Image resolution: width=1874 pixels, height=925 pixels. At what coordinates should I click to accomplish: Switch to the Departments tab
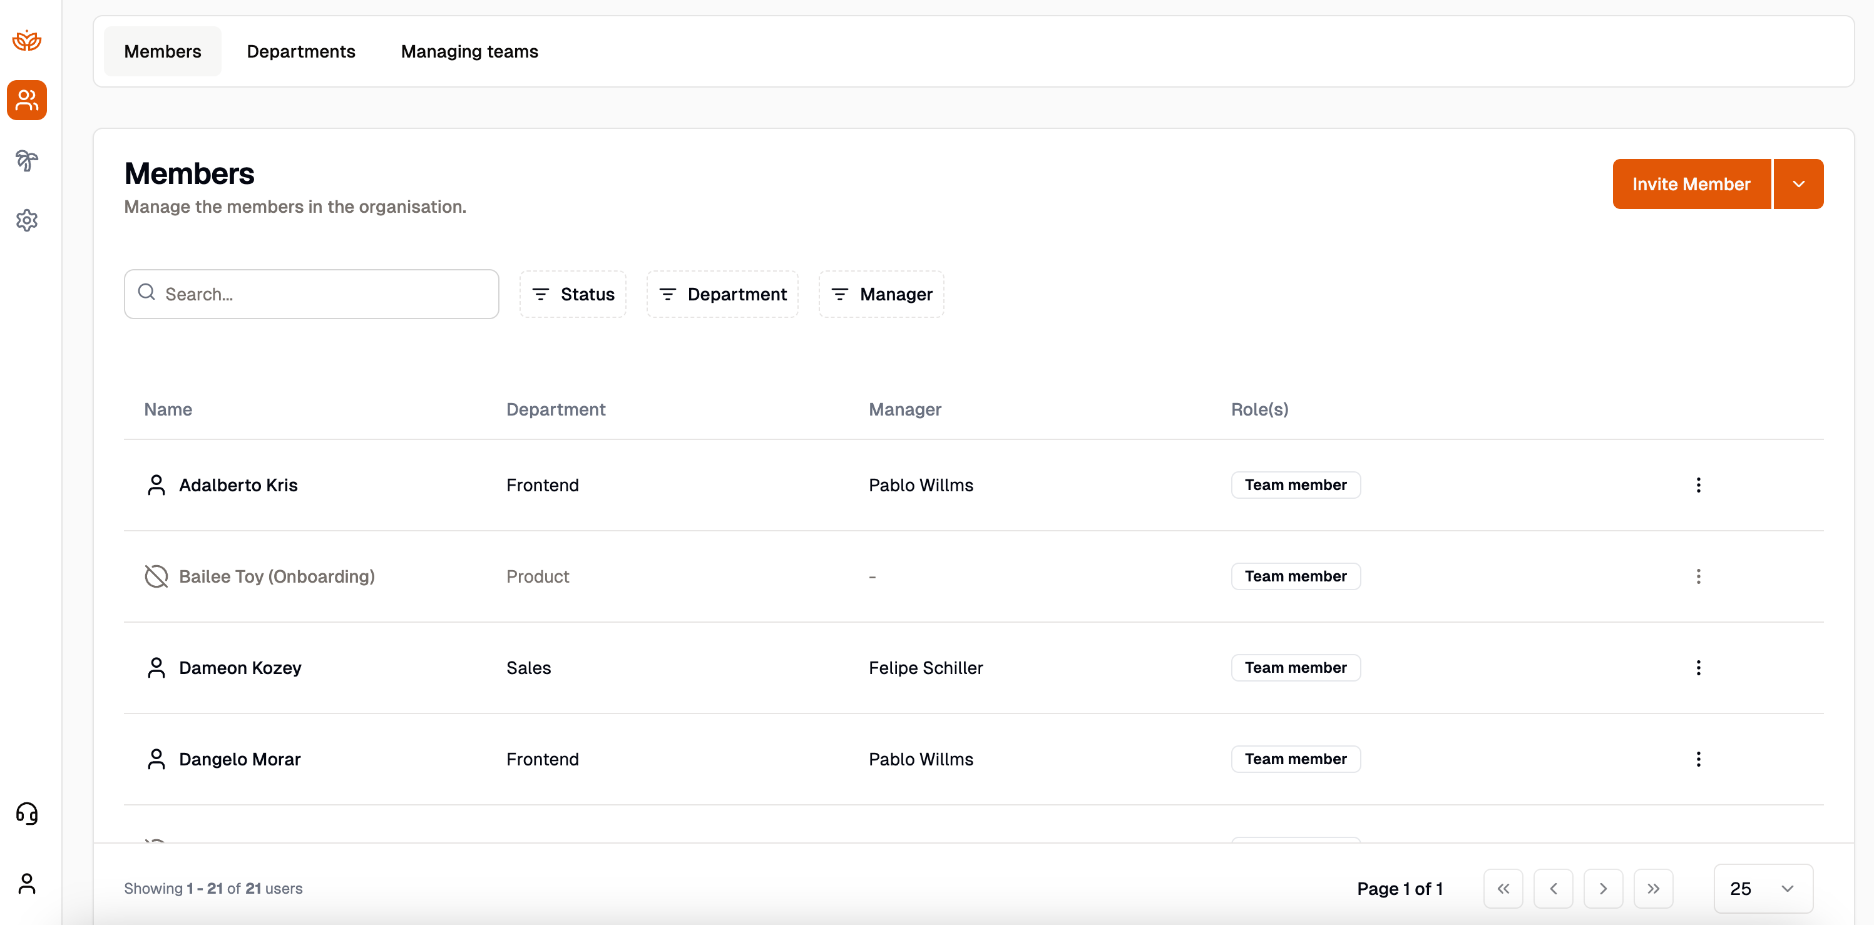(x=301, y=51)
